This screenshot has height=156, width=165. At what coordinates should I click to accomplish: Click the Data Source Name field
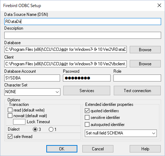pyautogui.click(x=83, y=22)
